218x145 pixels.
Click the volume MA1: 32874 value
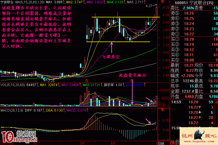(49, 85)
